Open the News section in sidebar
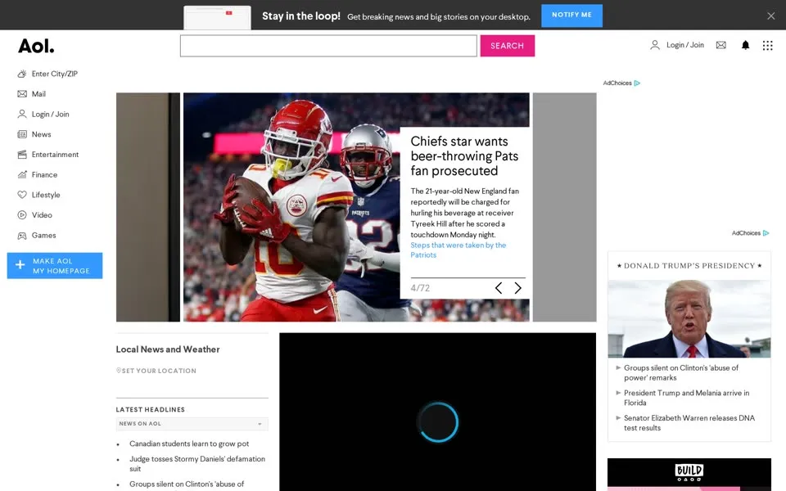Viewport: 786px width, 491px height. pyautogui.click(x=41, y=134)
